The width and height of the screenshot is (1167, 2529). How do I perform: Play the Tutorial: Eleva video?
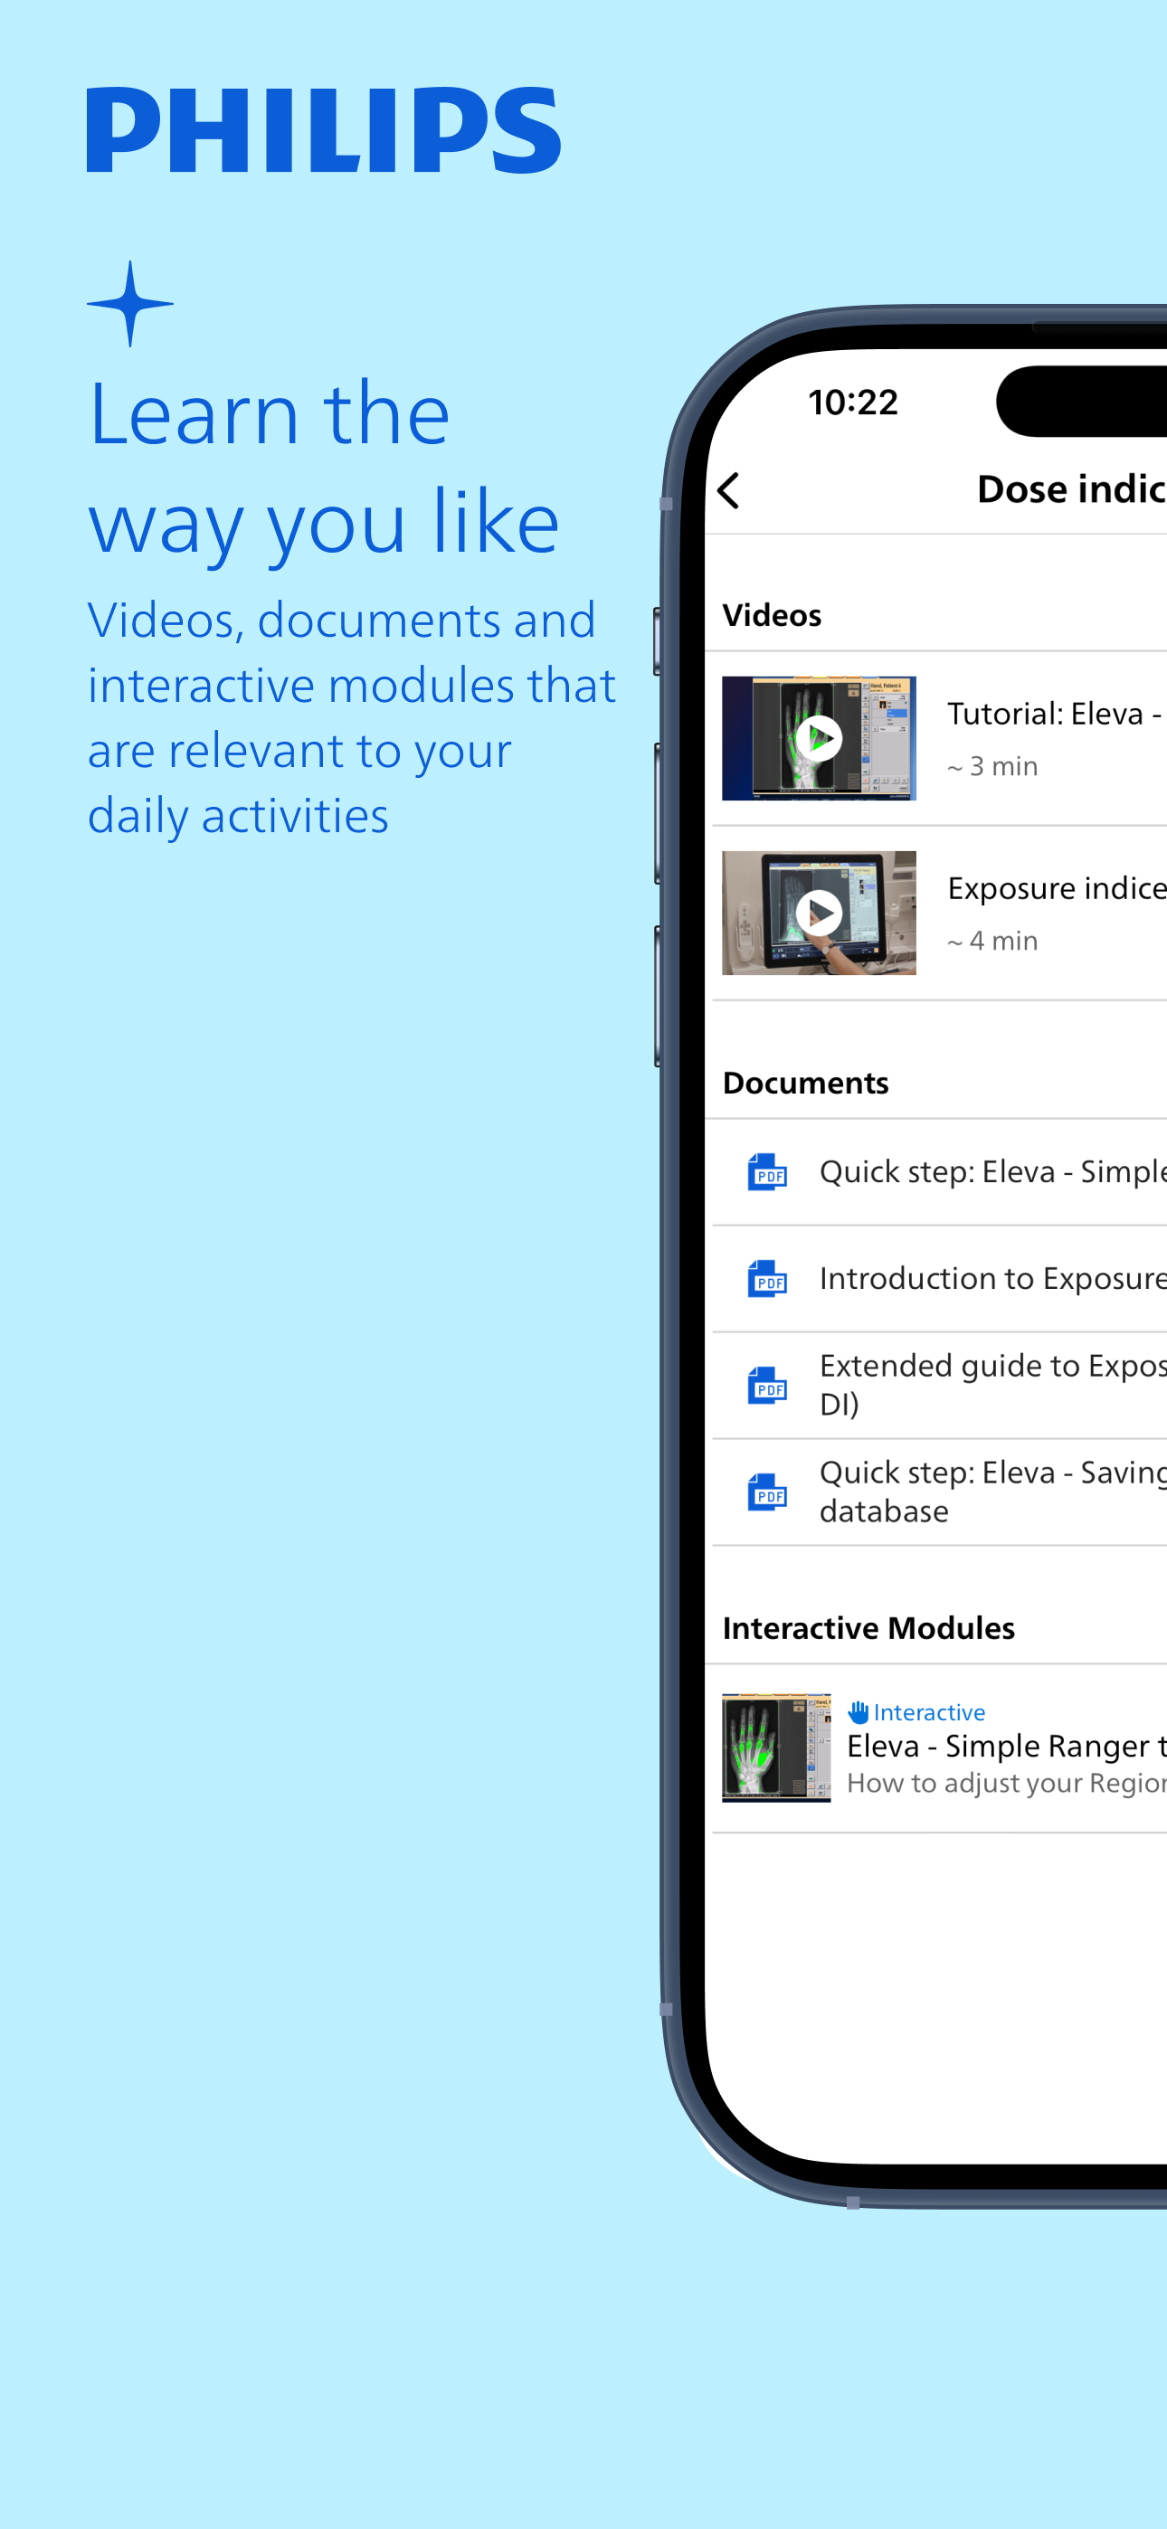(x=819, y=738)
